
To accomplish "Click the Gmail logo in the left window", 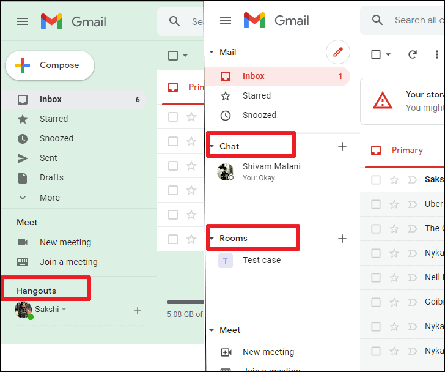I will pyautogui.click(x=73, y=21).
